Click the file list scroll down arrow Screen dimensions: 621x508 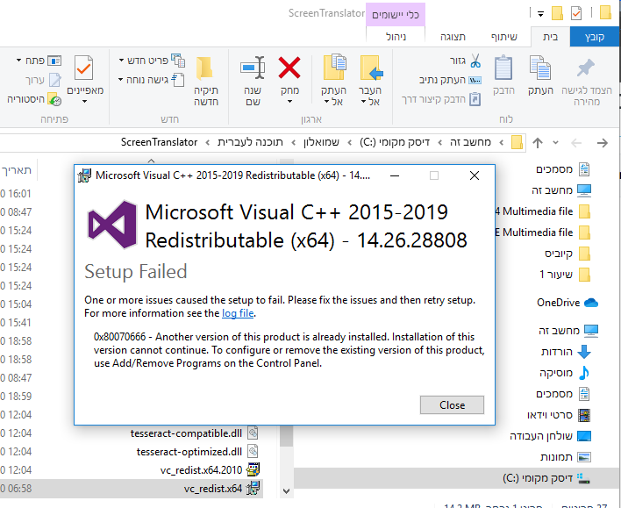point(286,491)
